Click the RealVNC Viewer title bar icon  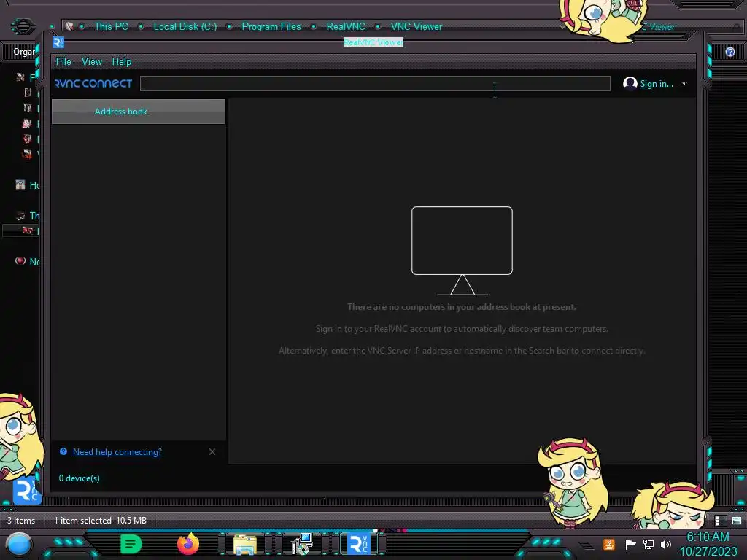[x=58, y=42]
